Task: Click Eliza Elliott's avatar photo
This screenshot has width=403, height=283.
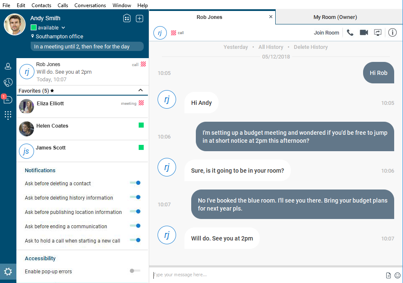Action: 26,107
